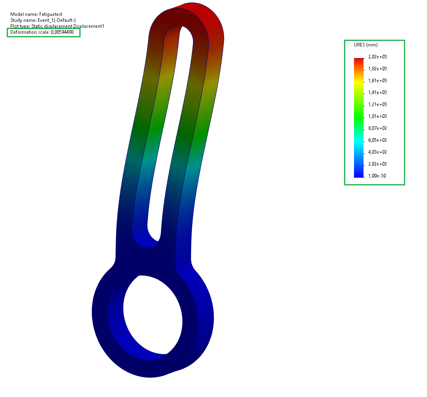The image size is (427, 397).
Task: Select the Deformation scale 0,00594498 text
Action: click(42, 32)
